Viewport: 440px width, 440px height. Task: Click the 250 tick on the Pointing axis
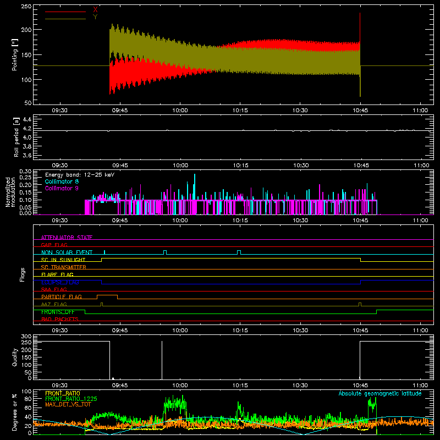(26, 7)
